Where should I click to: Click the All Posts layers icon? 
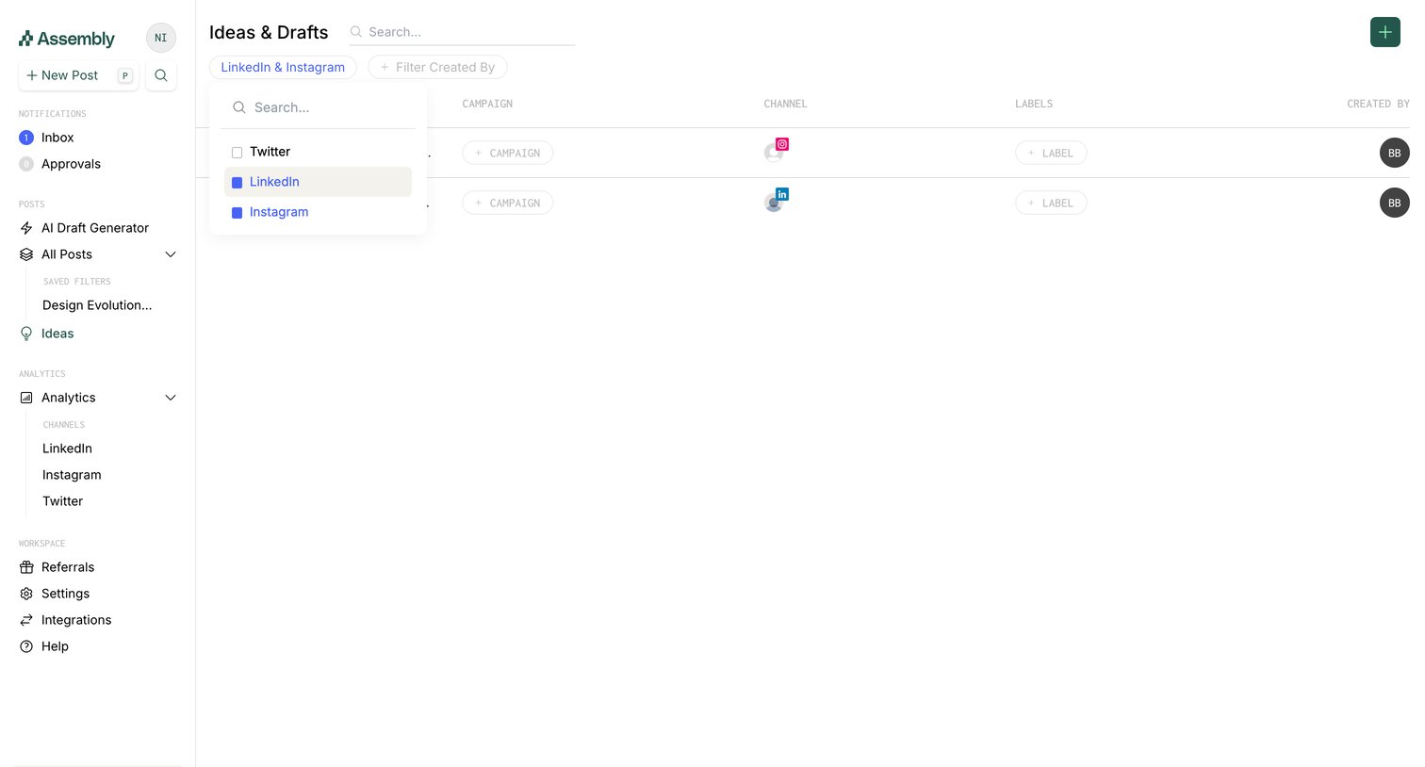coord(26,254)
